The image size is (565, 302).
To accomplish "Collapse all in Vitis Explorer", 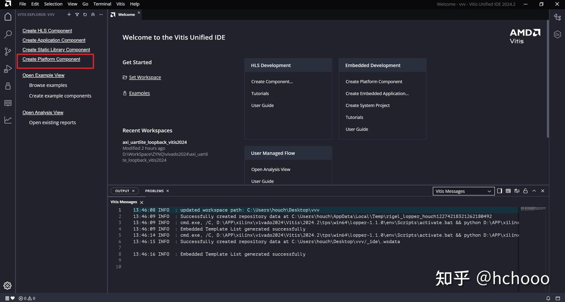I will [93, 15].
